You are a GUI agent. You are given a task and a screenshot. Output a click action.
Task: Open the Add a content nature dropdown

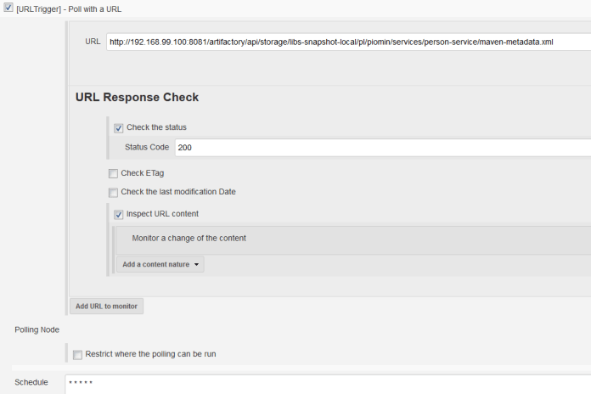pyautogui.click(x=160, y=265)
